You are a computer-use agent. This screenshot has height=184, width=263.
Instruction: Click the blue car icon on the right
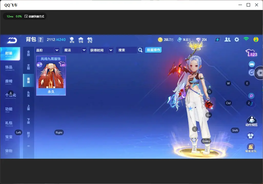point(252,64)
